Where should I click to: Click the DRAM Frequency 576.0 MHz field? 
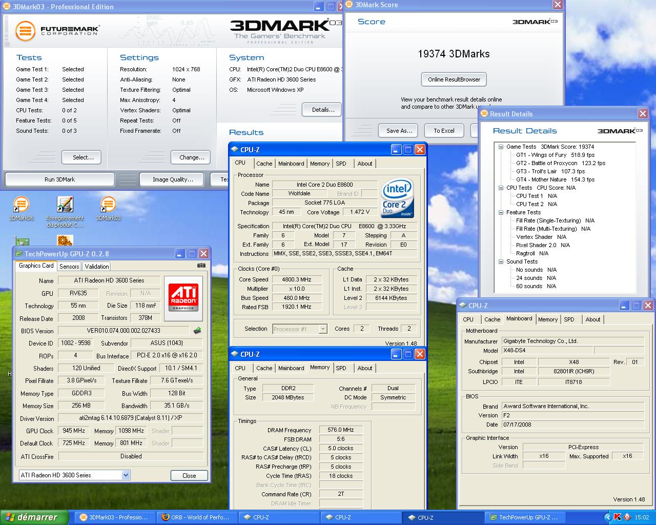coord(341,430)
